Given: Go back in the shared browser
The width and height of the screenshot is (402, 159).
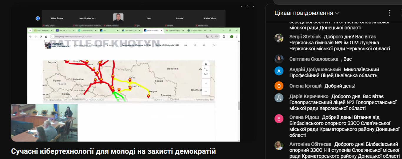Looking at the screenshot, I should coord(30,36).
